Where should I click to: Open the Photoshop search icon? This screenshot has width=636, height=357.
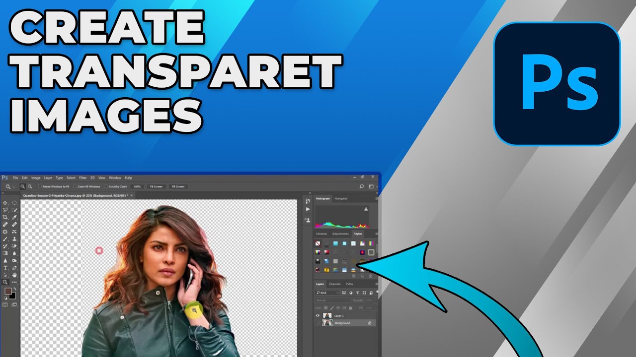[x=362, y=187]
